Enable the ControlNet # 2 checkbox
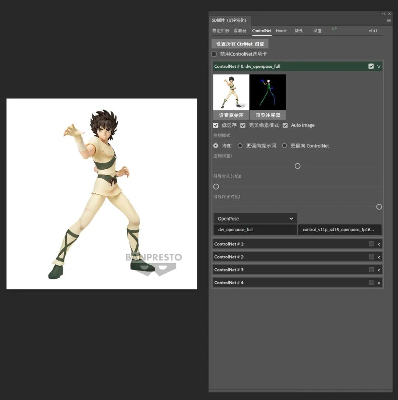The height and width of the screenshot is (400, 398). (371, 257)
